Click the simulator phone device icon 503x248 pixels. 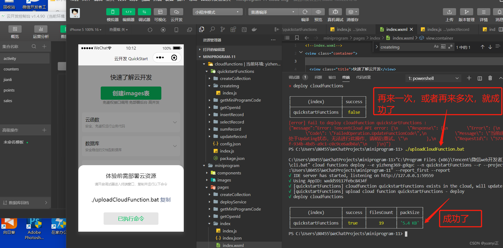click(x=176, y=30)
